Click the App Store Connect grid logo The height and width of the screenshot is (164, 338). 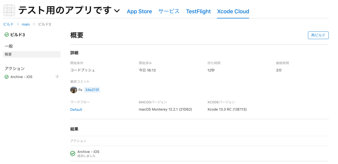(x=9, y=9)
